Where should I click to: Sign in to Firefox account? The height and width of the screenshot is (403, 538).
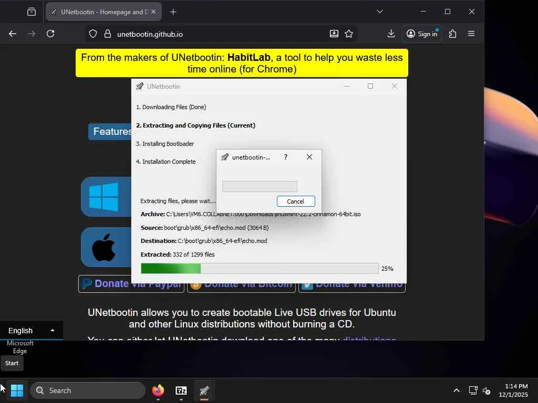(422, 34)
